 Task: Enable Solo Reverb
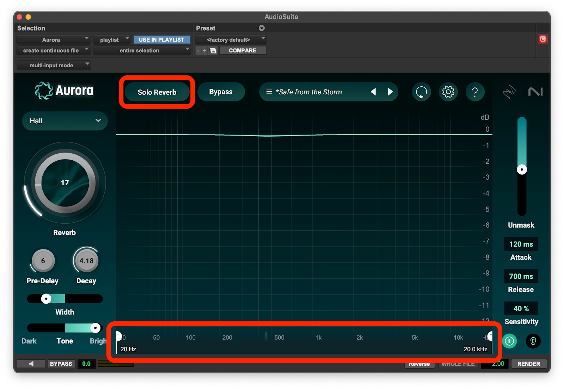157,92
